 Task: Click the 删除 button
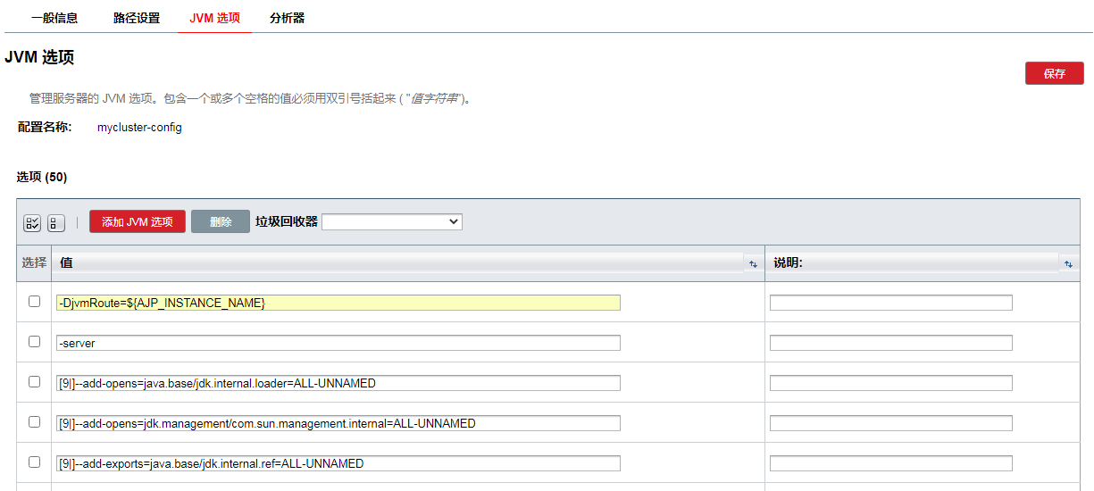point(221,221)
